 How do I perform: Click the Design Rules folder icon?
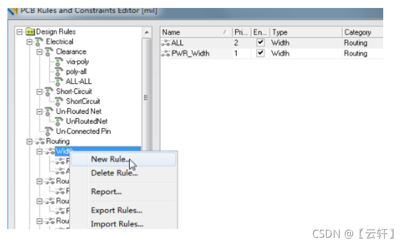(x=30, y=32)
